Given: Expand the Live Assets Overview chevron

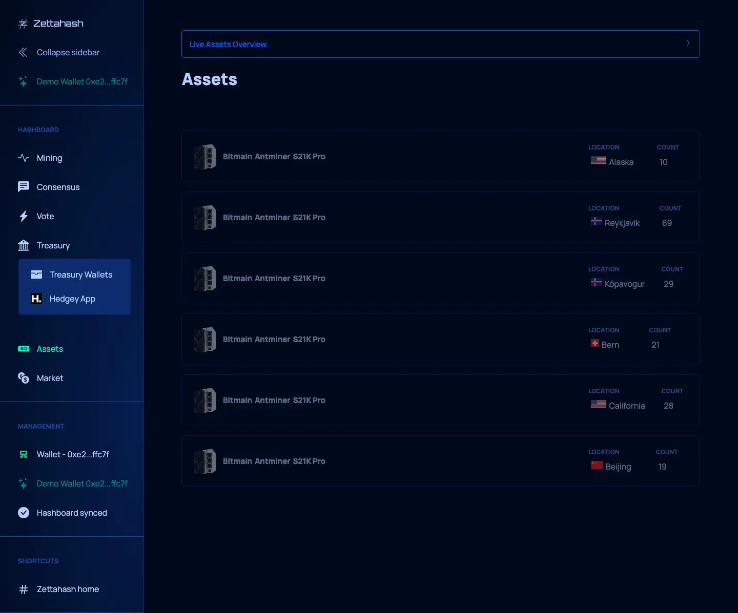Looking at the screenshot, I should (688, 44).
